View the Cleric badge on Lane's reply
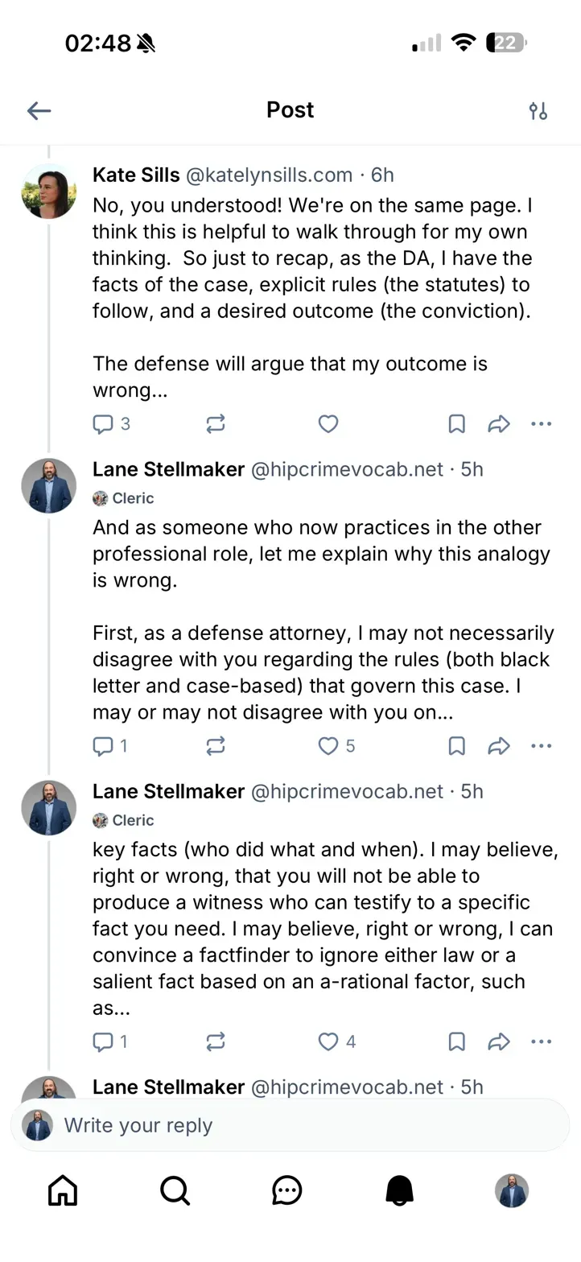The image size is (581, 1262). (122, 498)
